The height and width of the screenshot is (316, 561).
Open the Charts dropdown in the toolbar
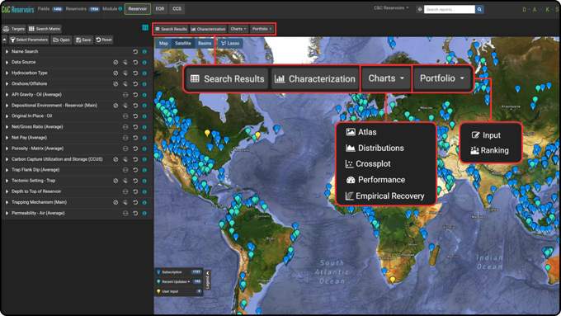[x=238, y=29]
